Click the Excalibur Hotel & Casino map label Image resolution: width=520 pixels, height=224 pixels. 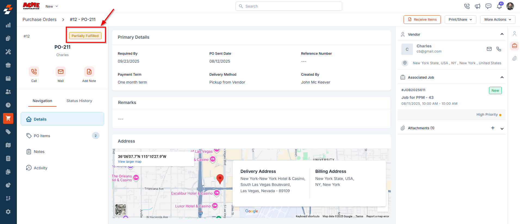192,193
